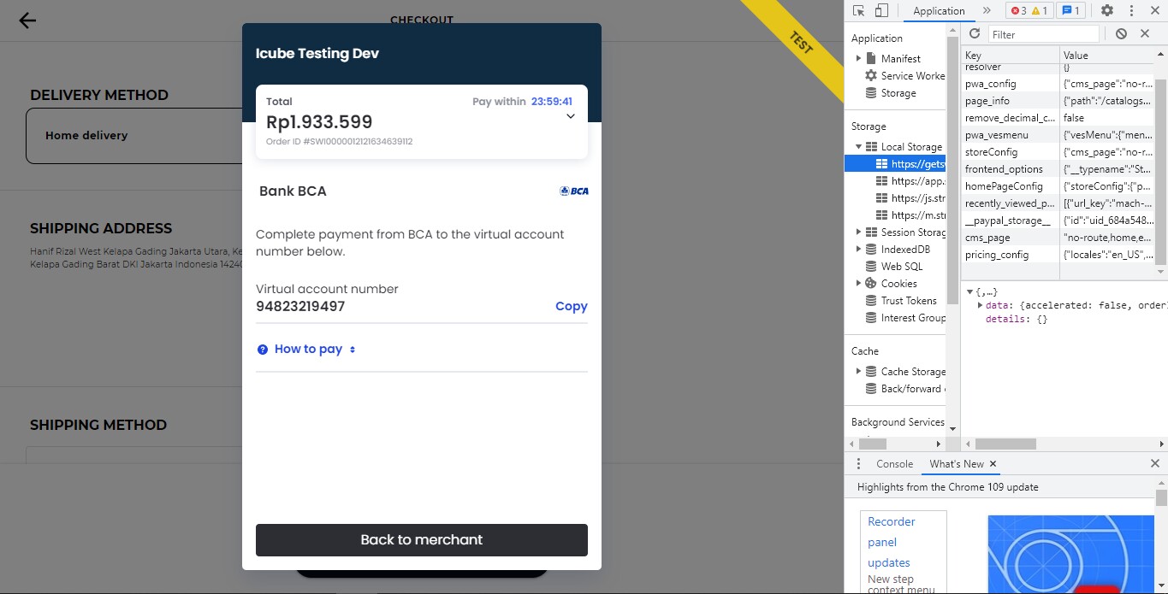Select the What's New drawer tab
Viewport: 1168px width, 594px height.
click(956, 463)
